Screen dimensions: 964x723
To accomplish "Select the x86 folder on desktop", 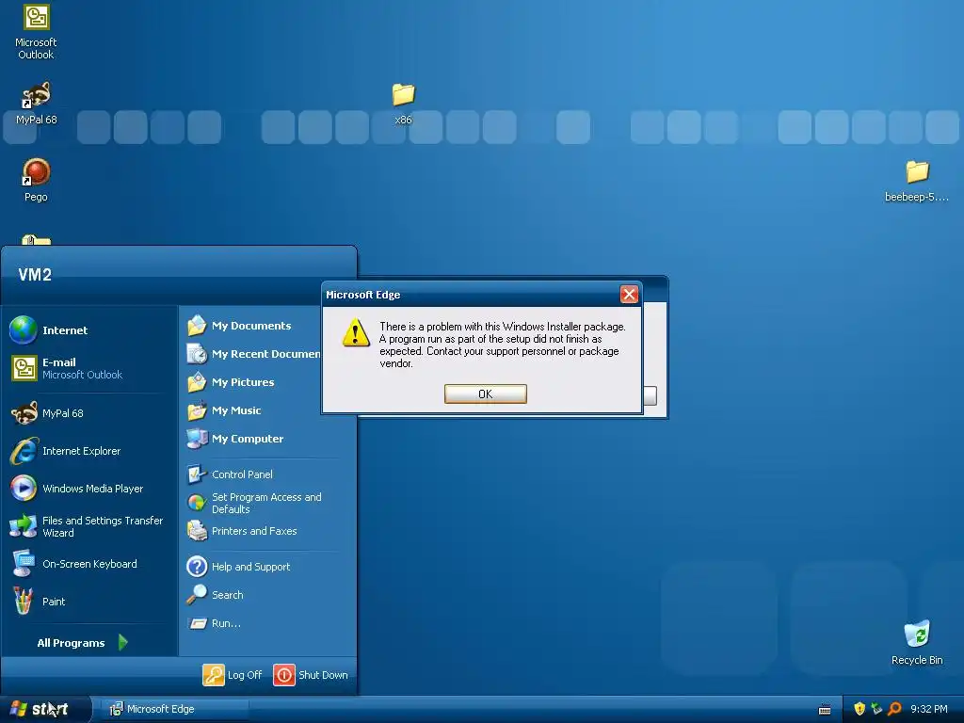I will click(x=403, y=104).
